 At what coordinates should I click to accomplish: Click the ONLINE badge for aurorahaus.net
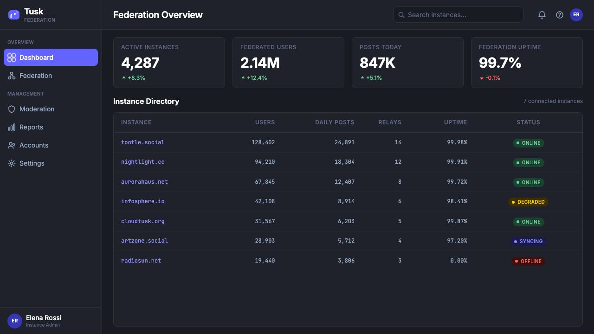pos(529,182)
